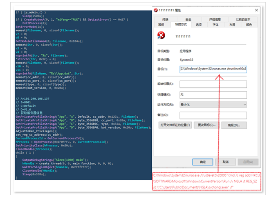The image size is (280, 201).
Task: Click the 目标位置 value System32
Action: click(186, 60)
